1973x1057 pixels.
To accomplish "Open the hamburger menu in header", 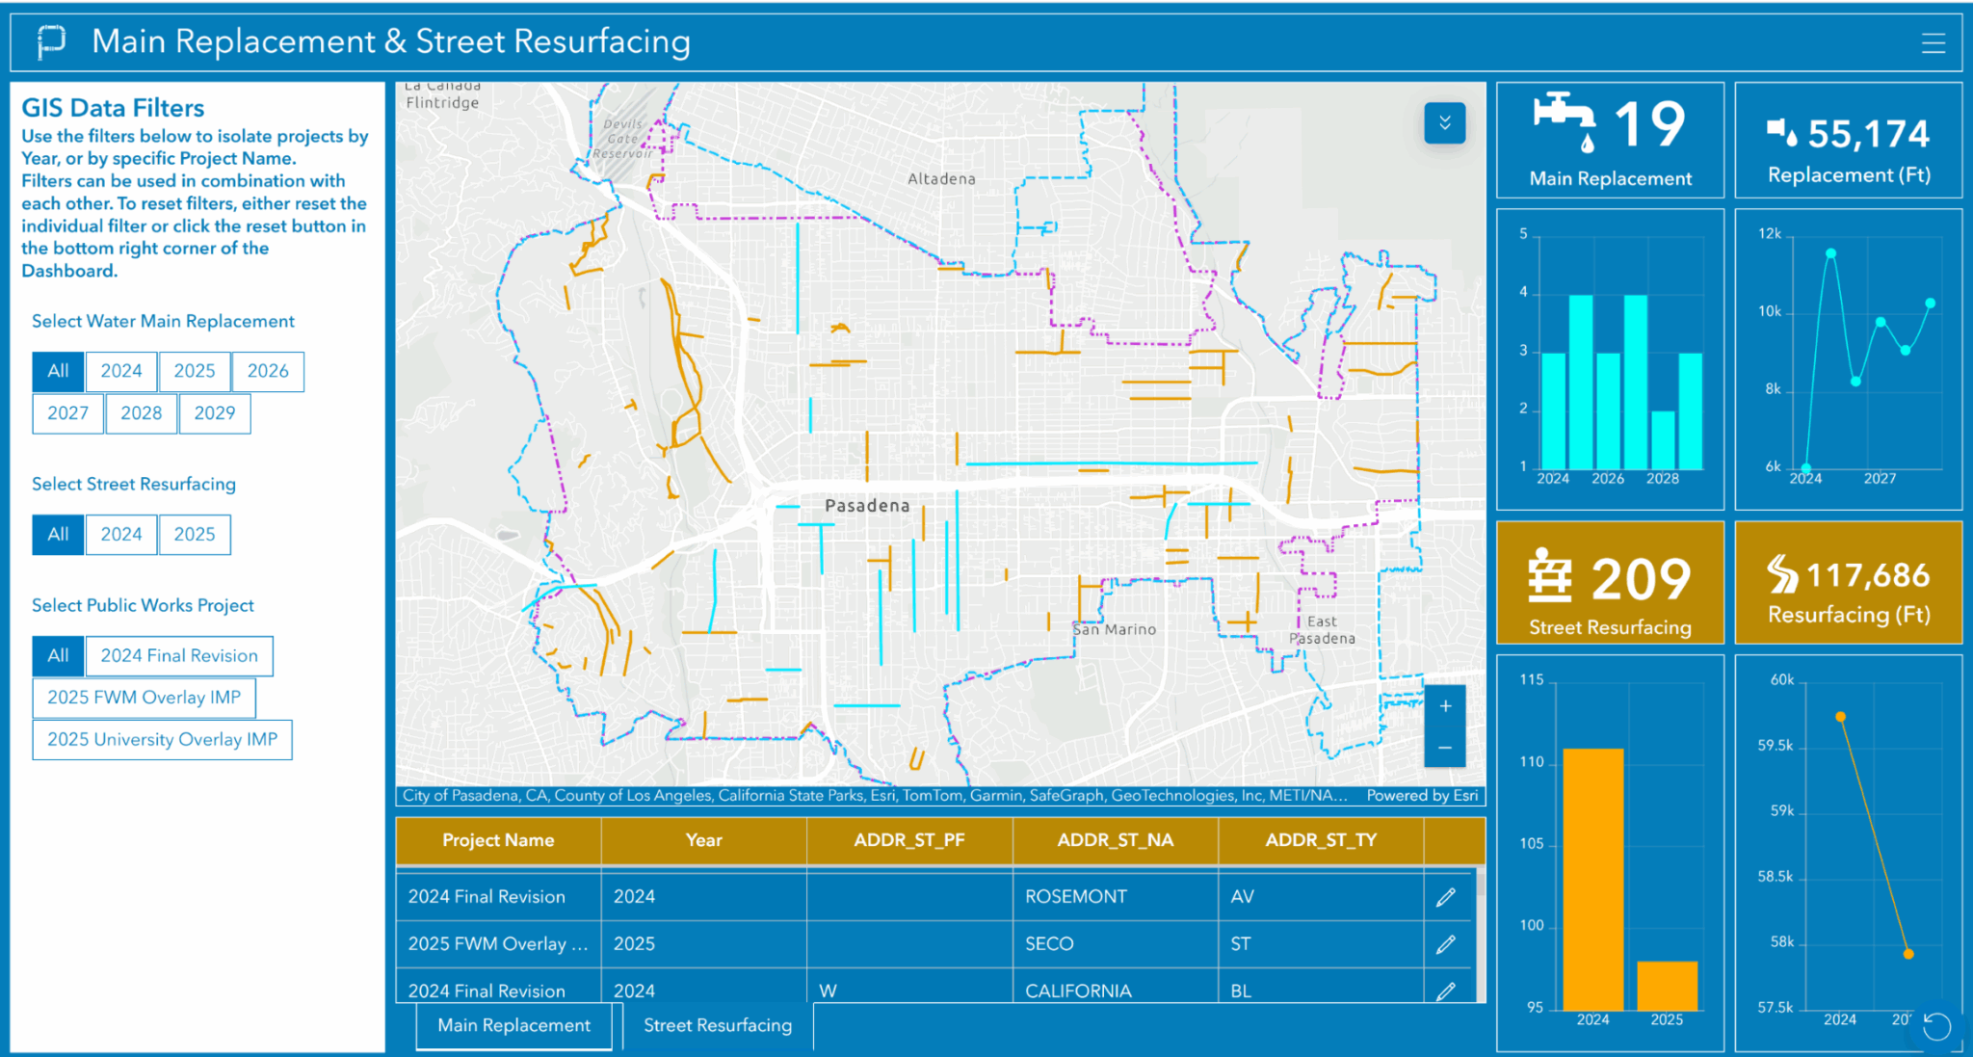I will 1933,43.
